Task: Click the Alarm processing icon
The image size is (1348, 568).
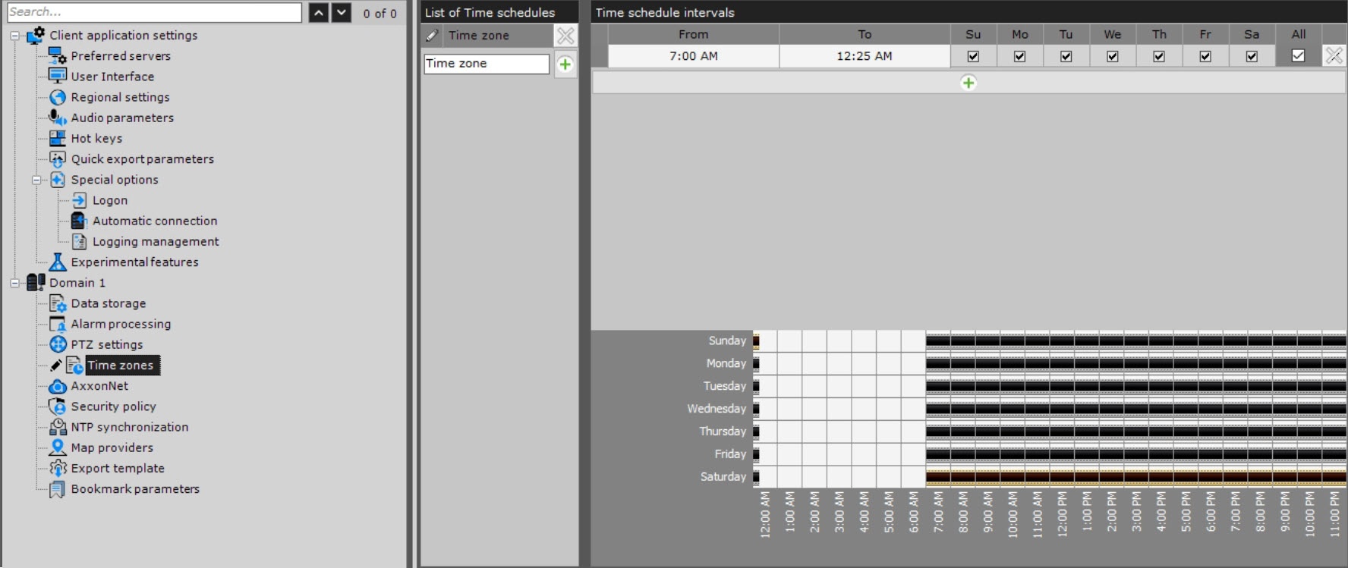Action: tap(58, 324)
